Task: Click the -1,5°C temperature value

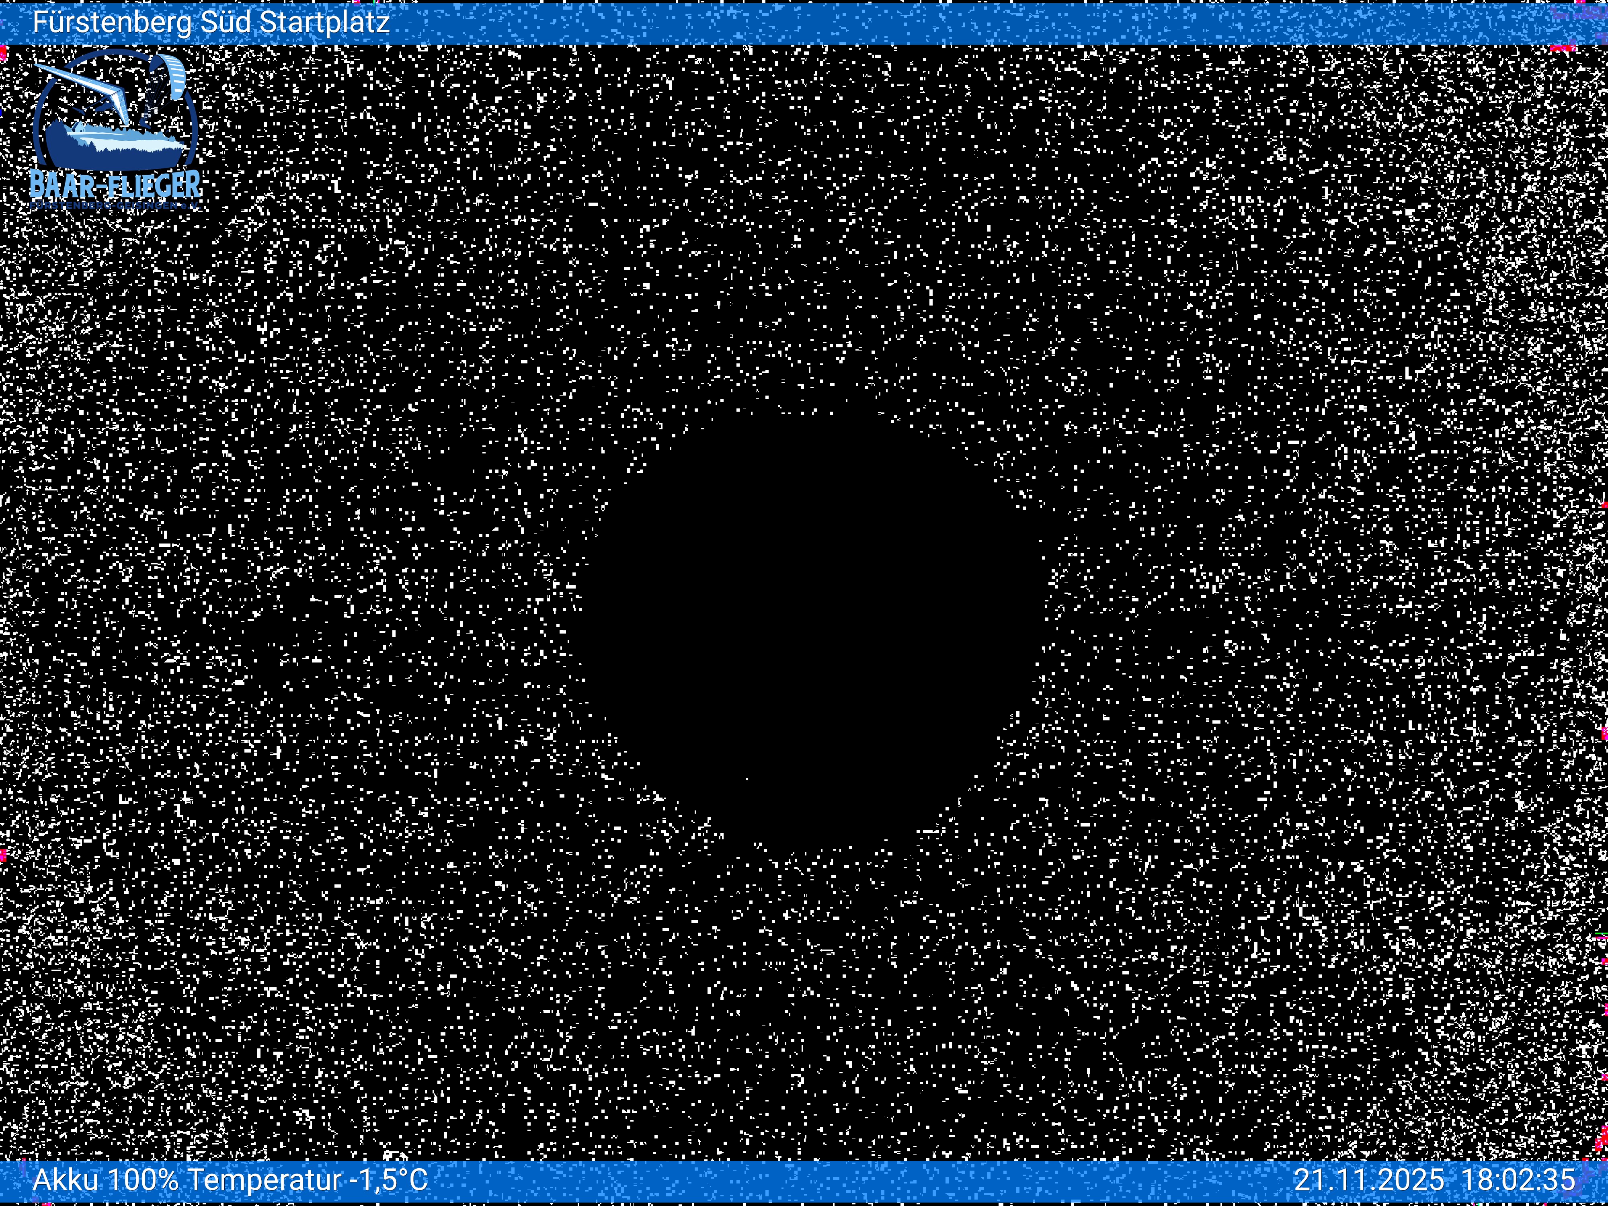Action: tap(390, 1179)
